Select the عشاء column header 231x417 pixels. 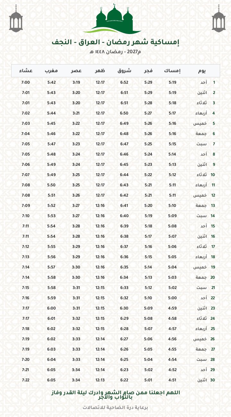[x=25, y=71]
